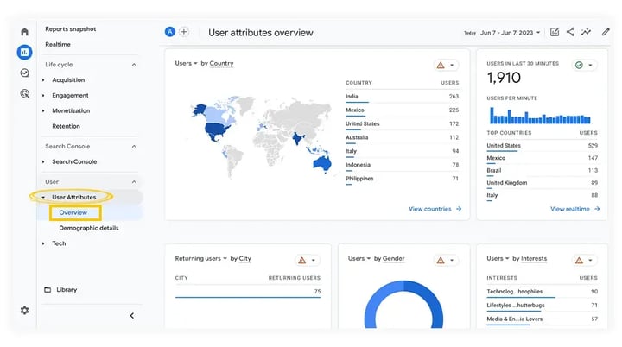This screenshot has width=622, height=347.
Task: Click Philippines row in country table
Action: [x=402, y=179]
